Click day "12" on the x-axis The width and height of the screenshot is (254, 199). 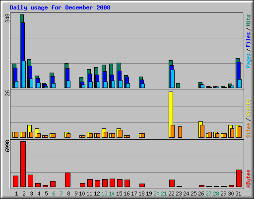(x=97, y=194)
